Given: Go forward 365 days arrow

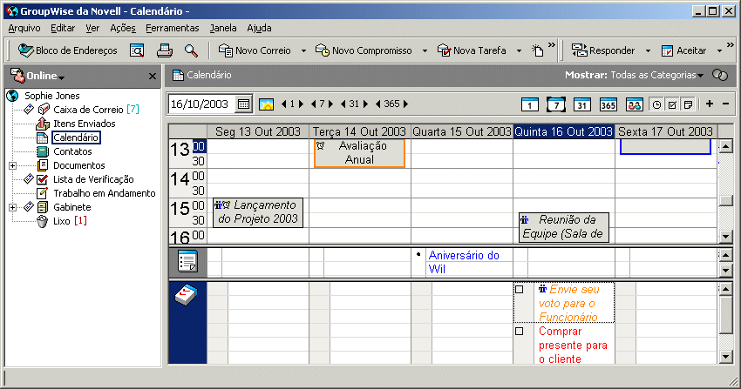Looking at the screenshot, I should pos(405,104).
